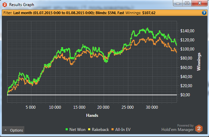This screenshot has width=209, height=137.
Task: Click the $100,00 axis label
Action: pyautogui.click(x=187, y=49)
